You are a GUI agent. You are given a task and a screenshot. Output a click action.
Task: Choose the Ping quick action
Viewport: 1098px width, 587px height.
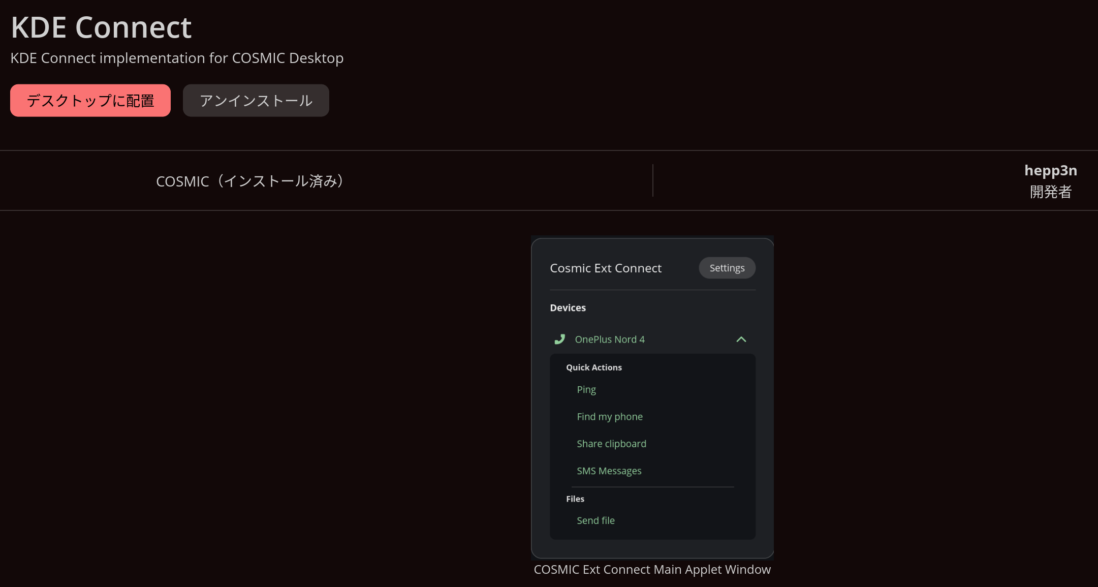pyautogui.click(x=586, y=389)
